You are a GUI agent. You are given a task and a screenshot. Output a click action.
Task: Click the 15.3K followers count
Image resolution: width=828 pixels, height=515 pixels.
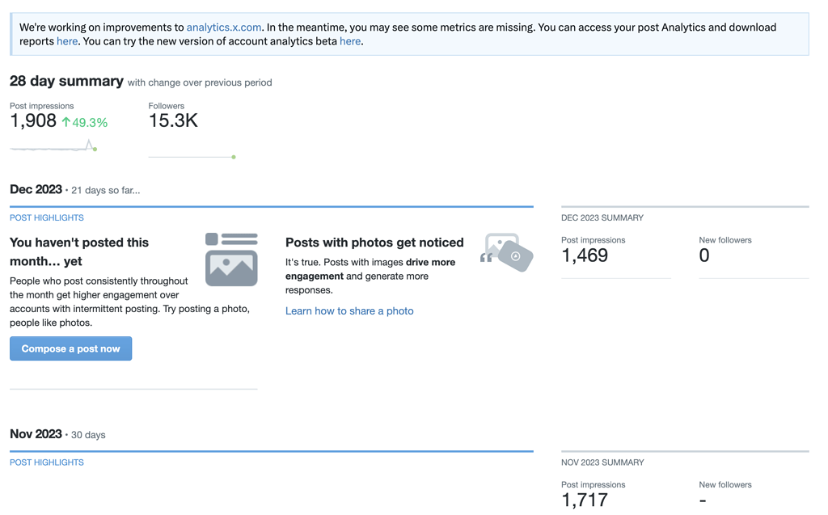173,121
